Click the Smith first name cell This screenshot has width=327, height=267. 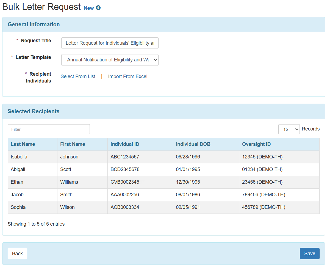(x=82, y=195)
